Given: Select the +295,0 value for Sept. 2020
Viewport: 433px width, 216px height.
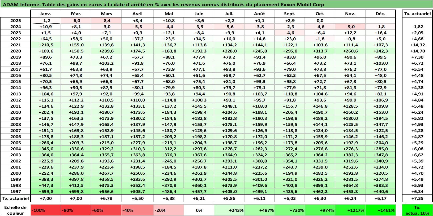Looking at the screenshot, I should tap(290, 51).
